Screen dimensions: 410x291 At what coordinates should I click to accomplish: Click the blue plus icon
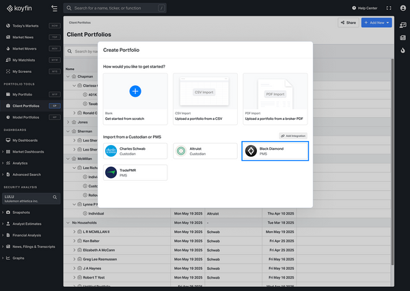pyautogui.click(x=135, y=91)
